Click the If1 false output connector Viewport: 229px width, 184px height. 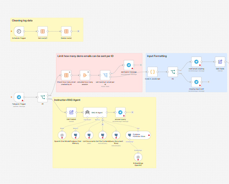point(48,99)
